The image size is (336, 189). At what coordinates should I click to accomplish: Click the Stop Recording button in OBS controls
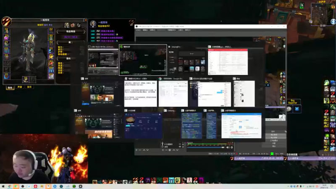click(x=274, y=138)
